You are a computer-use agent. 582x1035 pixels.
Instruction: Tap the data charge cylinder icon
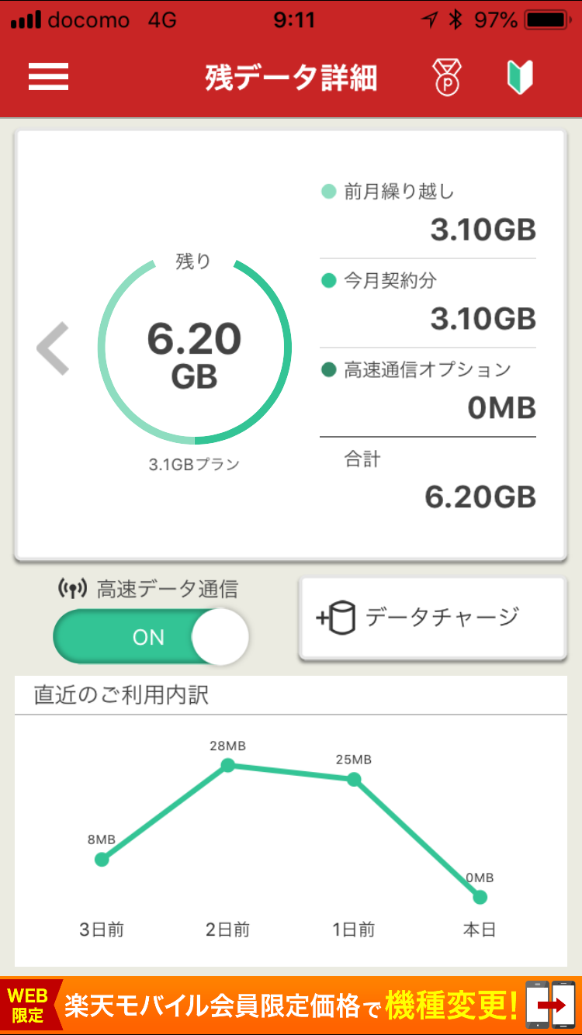coord(335,618)
